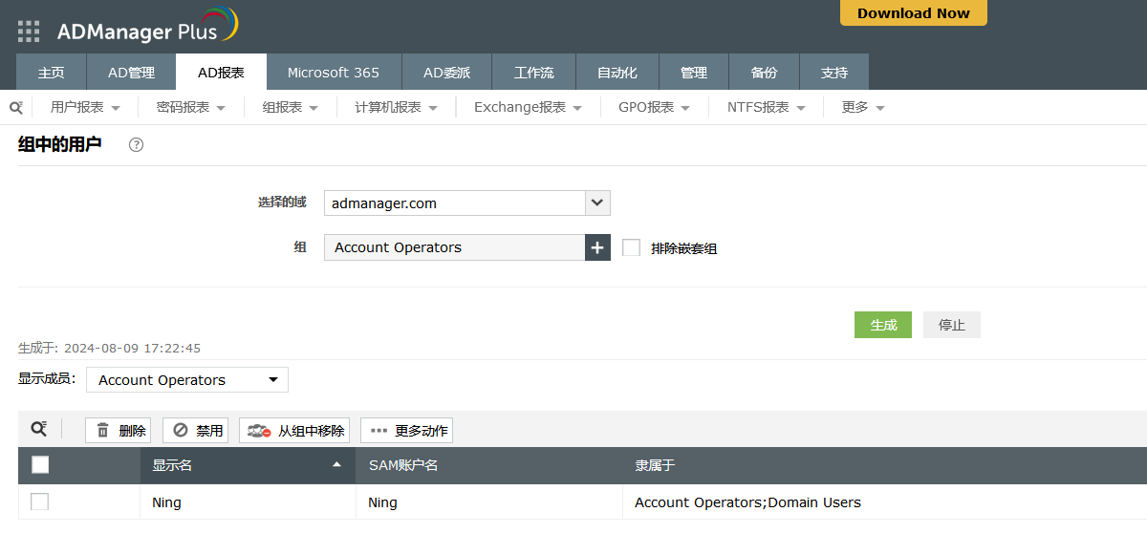Viewport: 1147px width, 555px height.
Task: Open the AD管理 tab
Action: 131,73
